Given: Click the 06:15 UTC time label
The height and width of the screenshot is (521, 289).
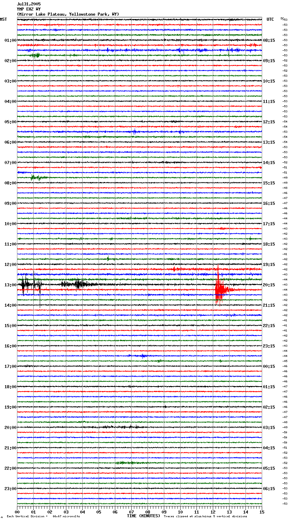Looking at the screenshot, I should (x=269, y=489).
